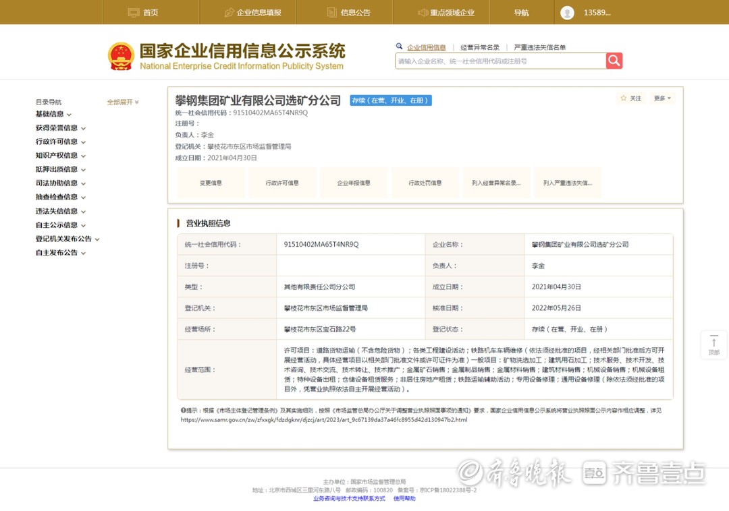The width and height of the screenshot is (729, 511).
Task: Click the 首页 monitor icon
Action: click(134, 13)
